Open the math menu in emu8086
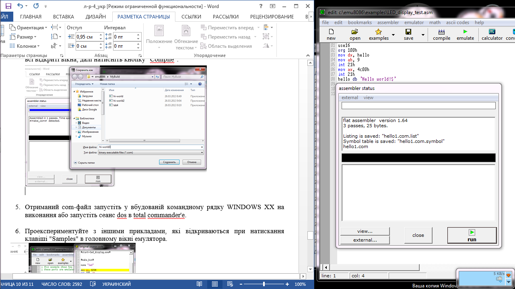Screen dimensions: 515x289 point(435,22)
